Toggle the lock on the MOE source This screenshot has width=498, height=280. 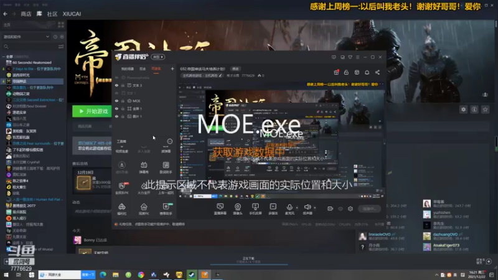point(123,101)
